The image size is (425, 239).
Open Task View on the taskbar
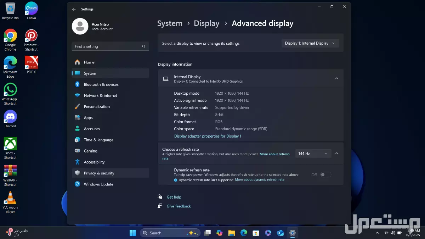click(x=208, y=233)
